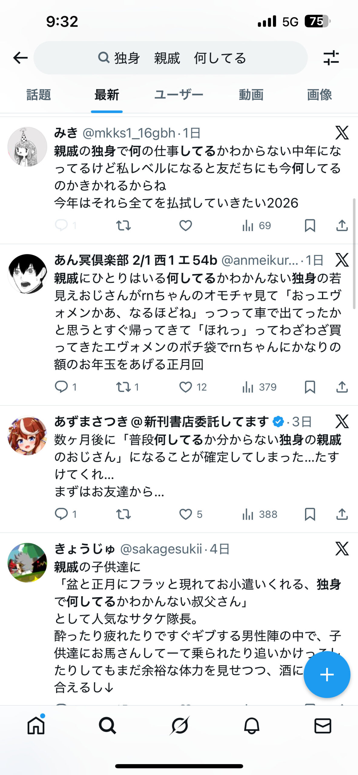Bookmark the あん冥倶楽部 post
The height and width of the screenshot is (775, 358).
[310, 387]
